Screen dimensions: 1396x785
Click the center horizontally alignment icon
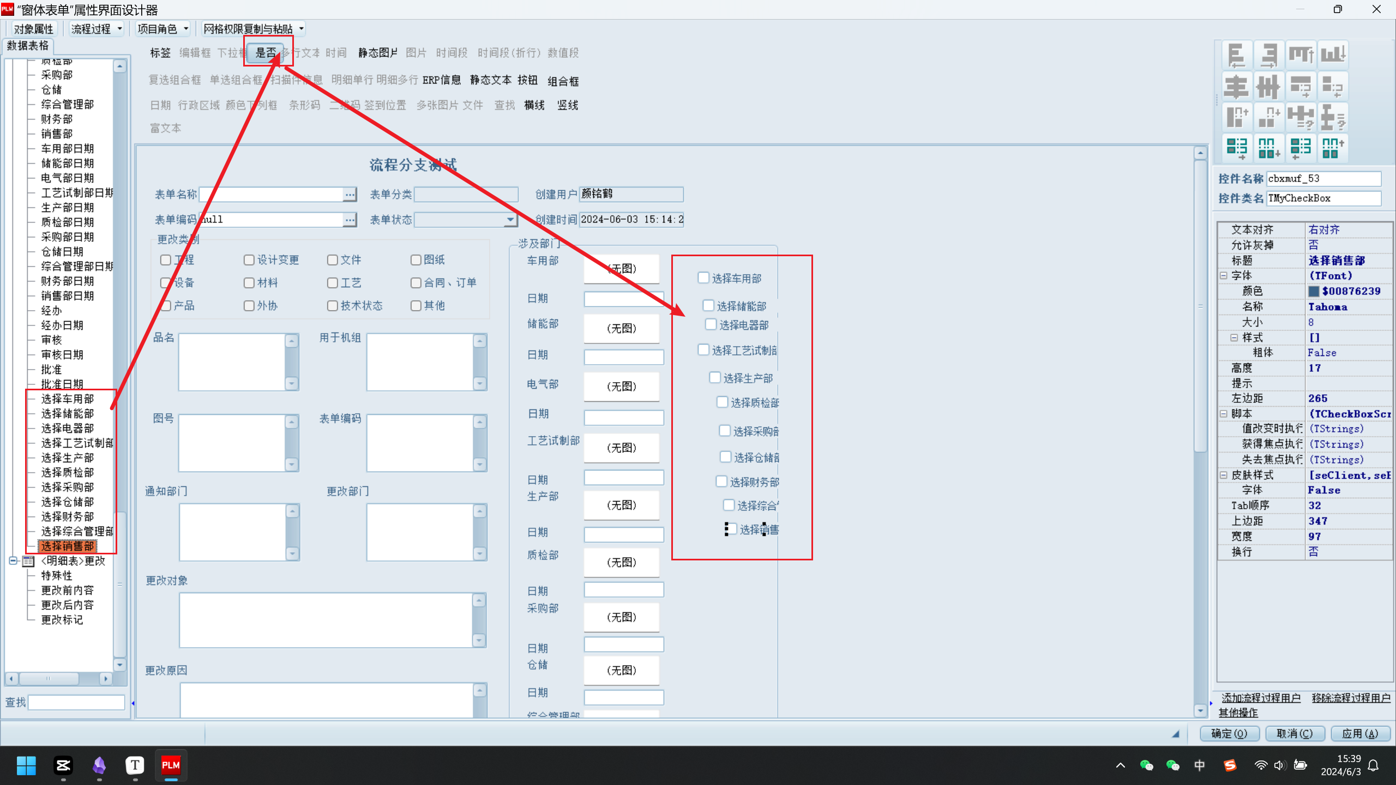point(1237,86)
